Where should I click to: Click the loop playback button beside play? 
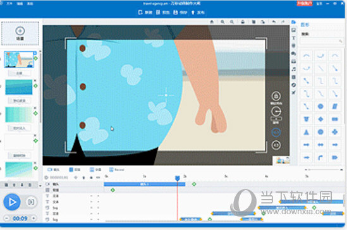(31, 202)
